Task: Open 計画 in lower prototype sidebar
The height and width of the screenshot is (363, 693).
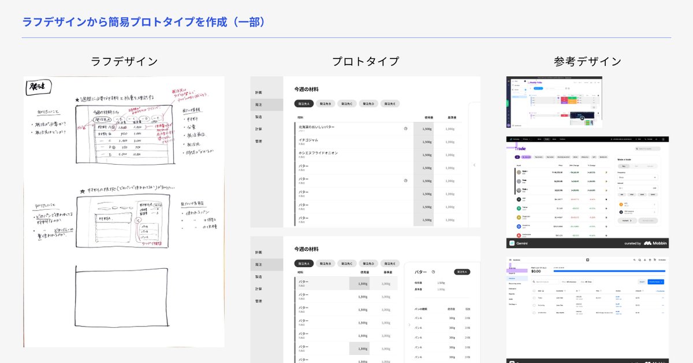Action: [x=259, y=253]
